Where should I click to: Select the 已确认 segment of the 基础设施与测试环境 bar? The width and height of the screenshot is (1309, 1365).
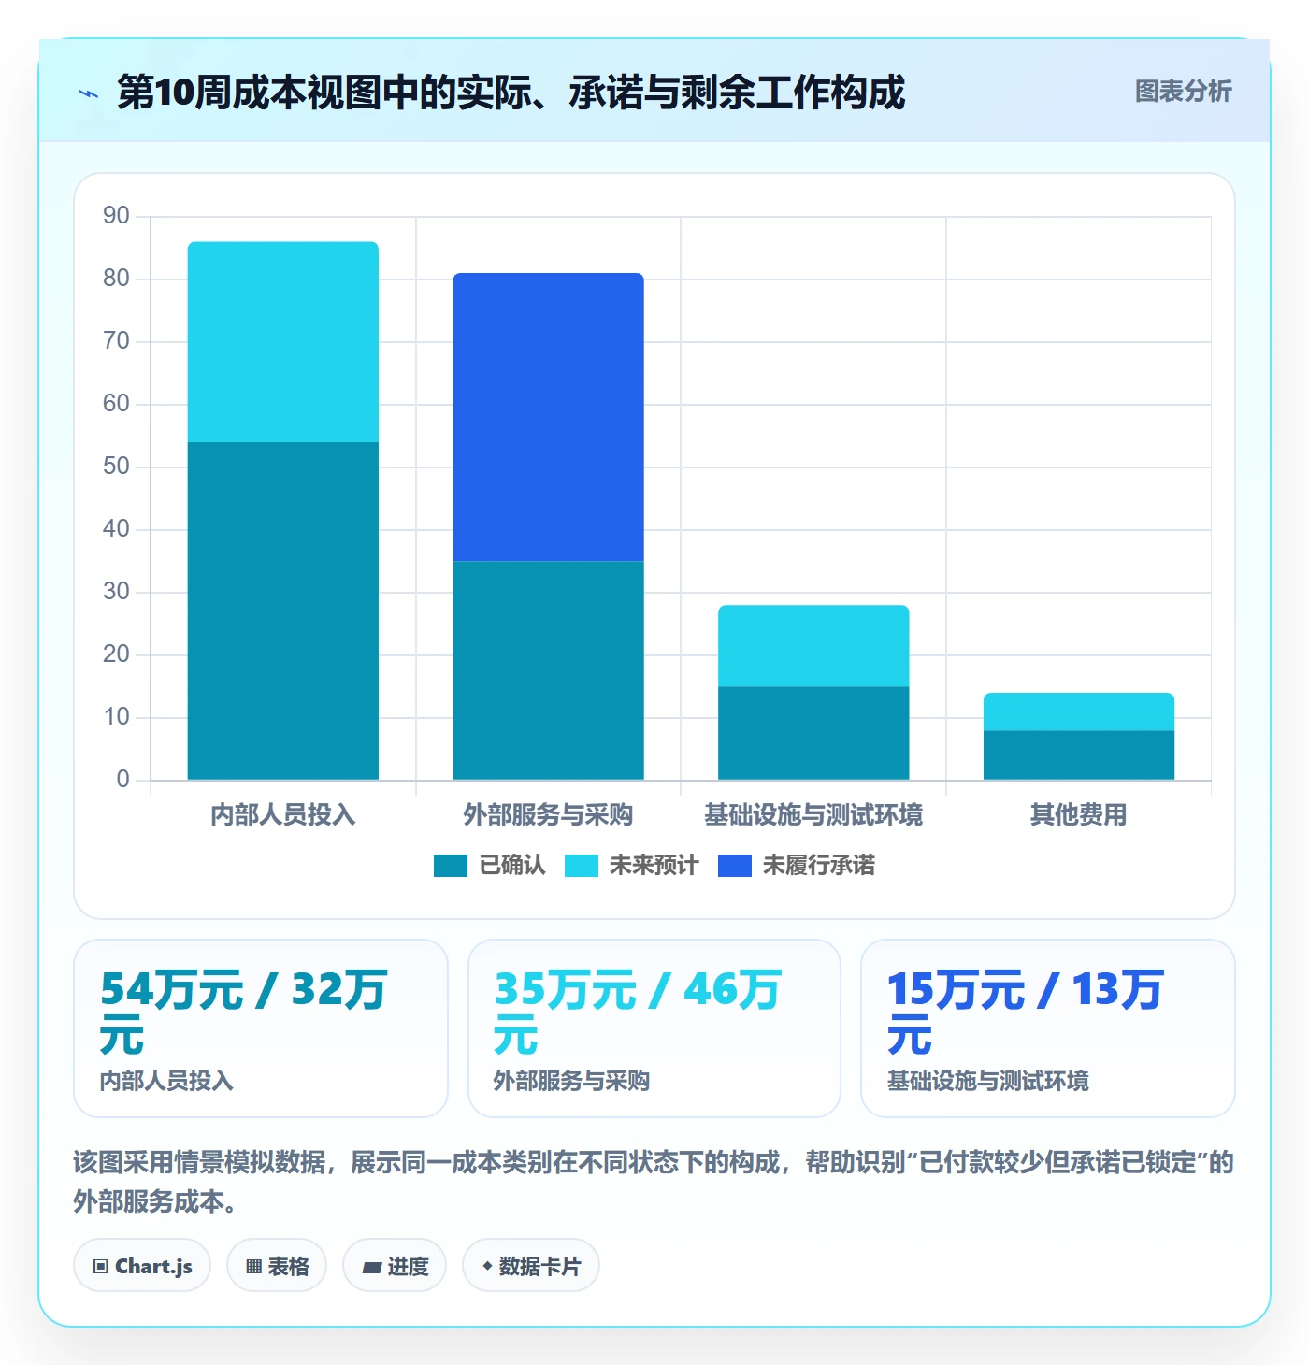[x=813, y=733]
